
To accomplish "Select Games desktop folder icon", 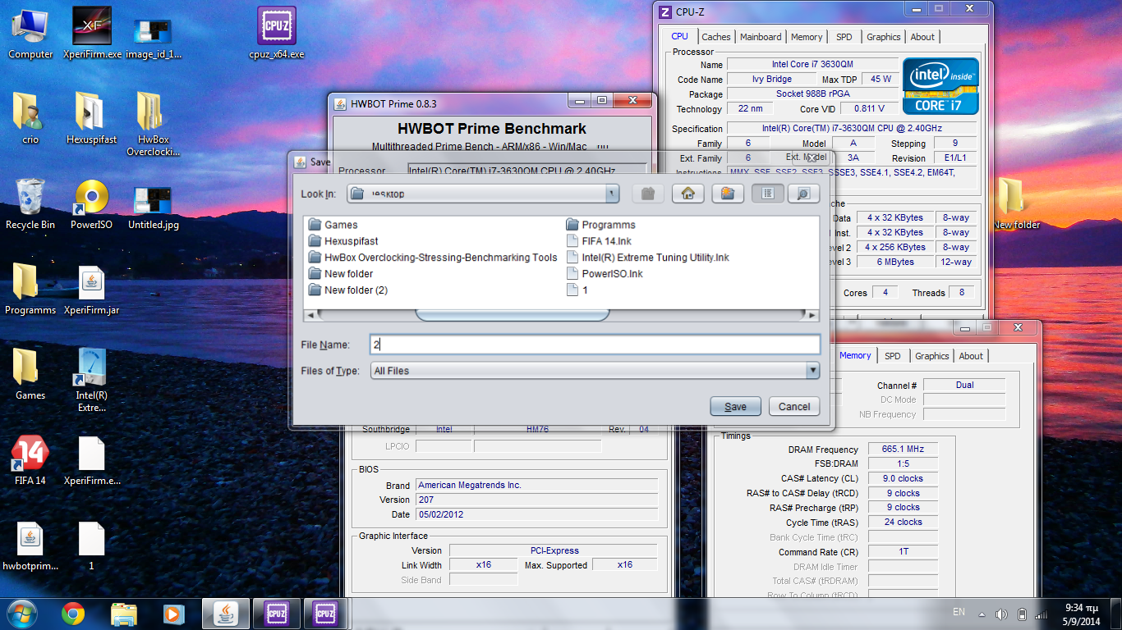I will (x=30, y=374).
